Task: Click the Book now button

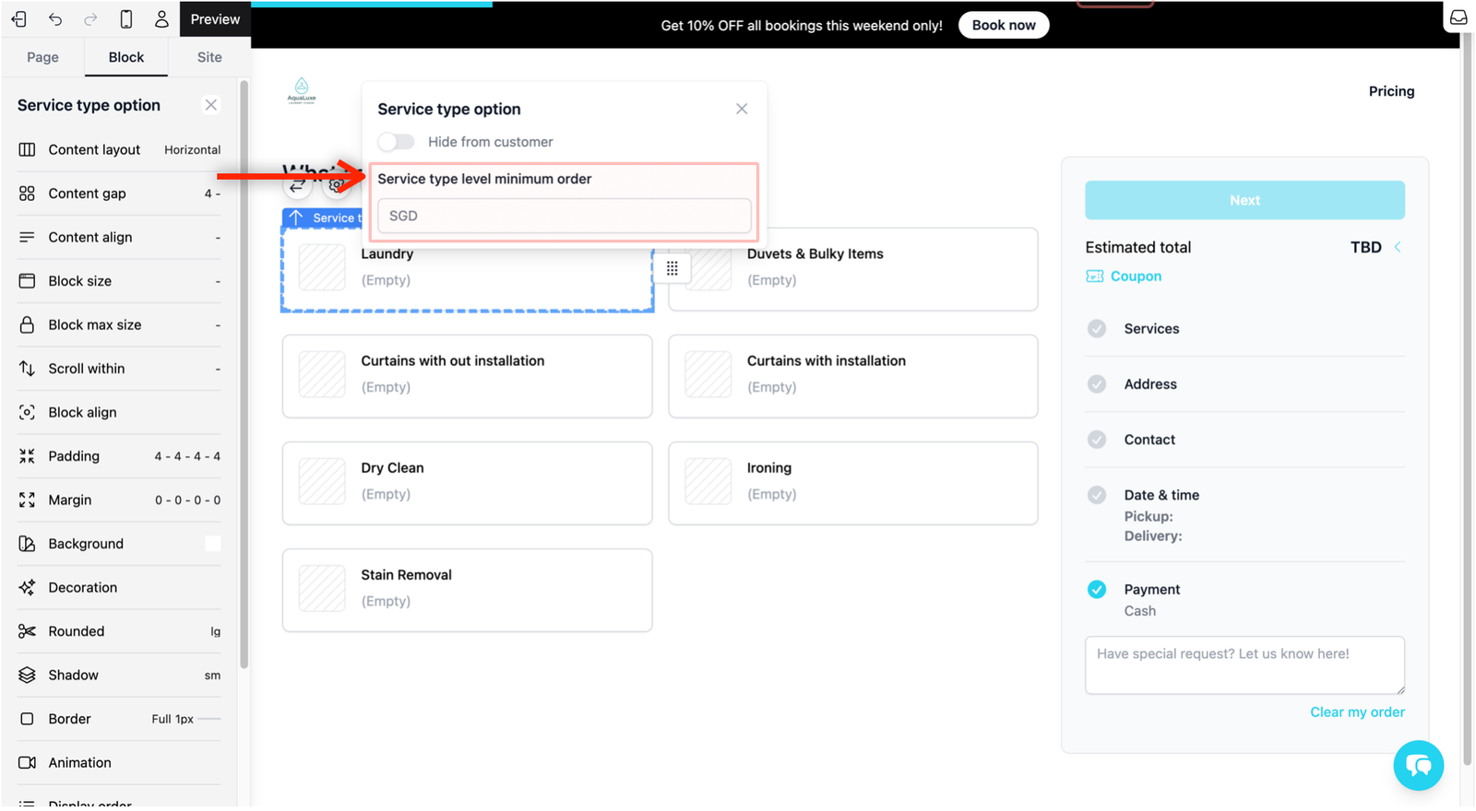Action: pos(1004,25)
